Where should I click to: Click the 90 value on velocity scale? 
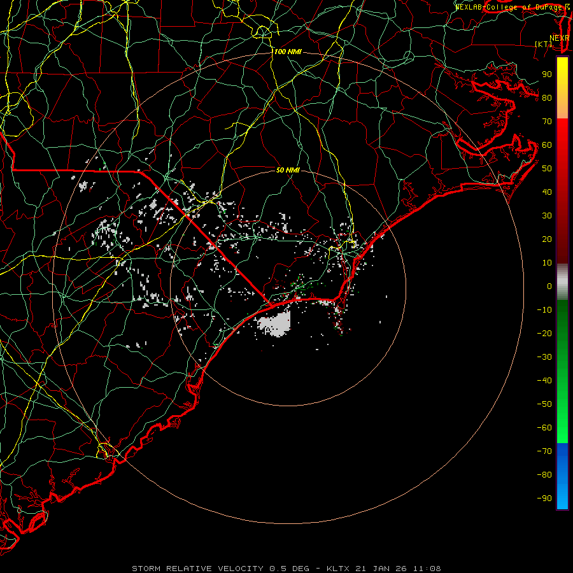click(x=547, y=74)
